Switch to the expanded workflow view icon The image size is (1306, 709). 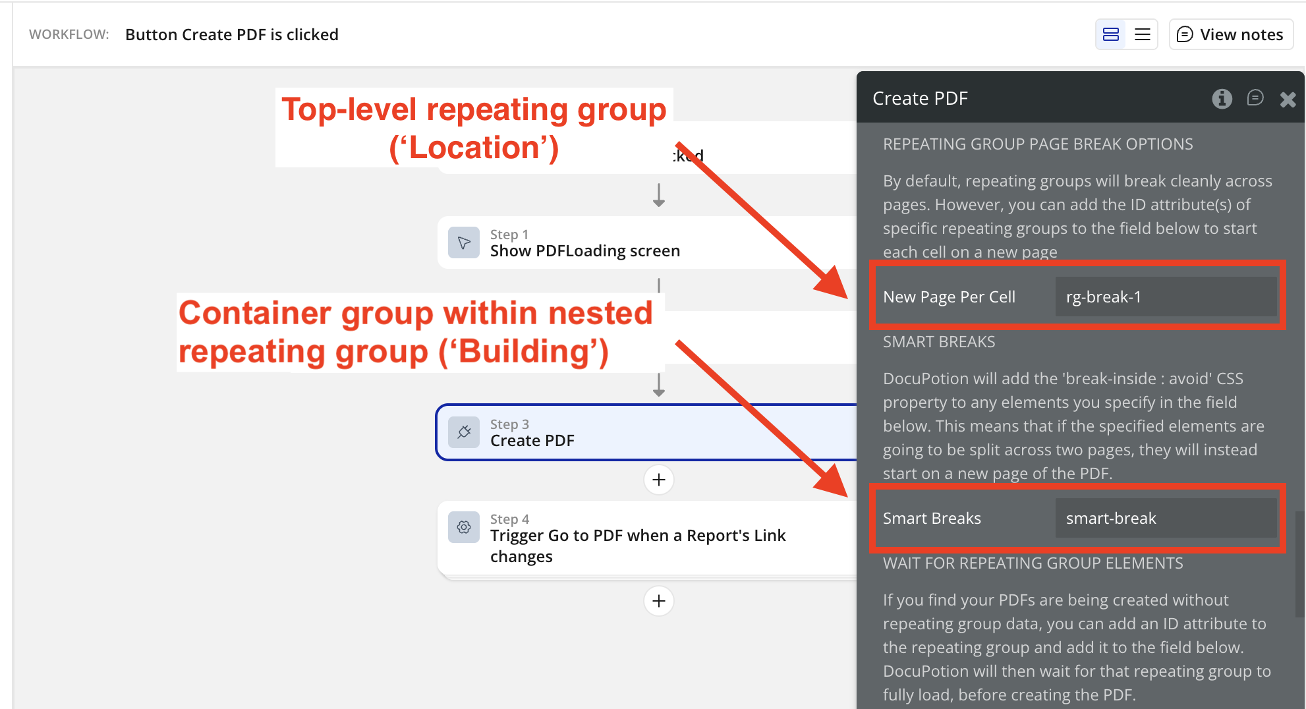[1111, 34]
